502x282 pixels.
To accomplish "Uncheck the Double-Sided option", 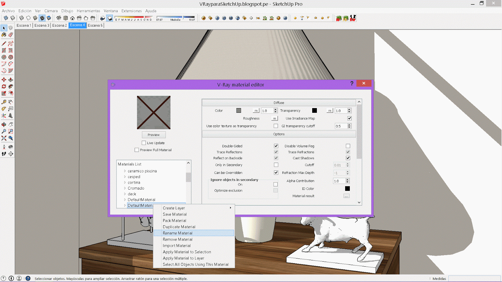I will (x=276, y=146).
